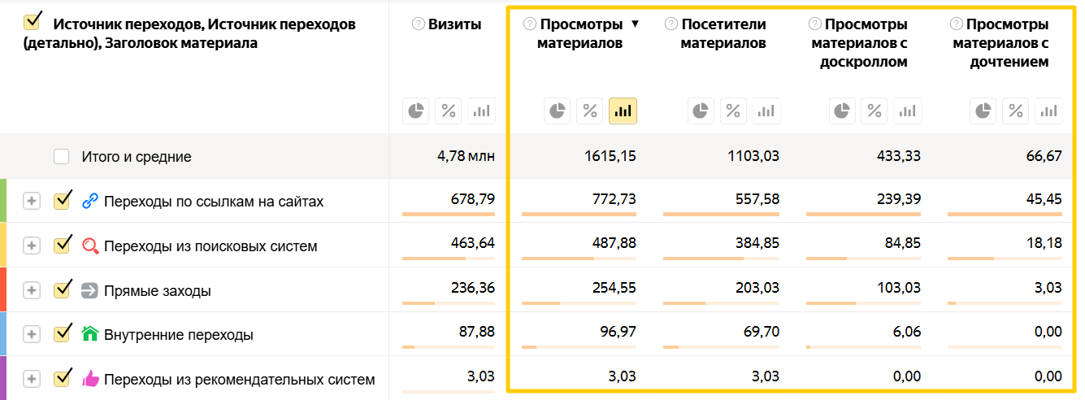
Task: Toggle the header grouping checkbox for all rows
Action: [33, 22]
